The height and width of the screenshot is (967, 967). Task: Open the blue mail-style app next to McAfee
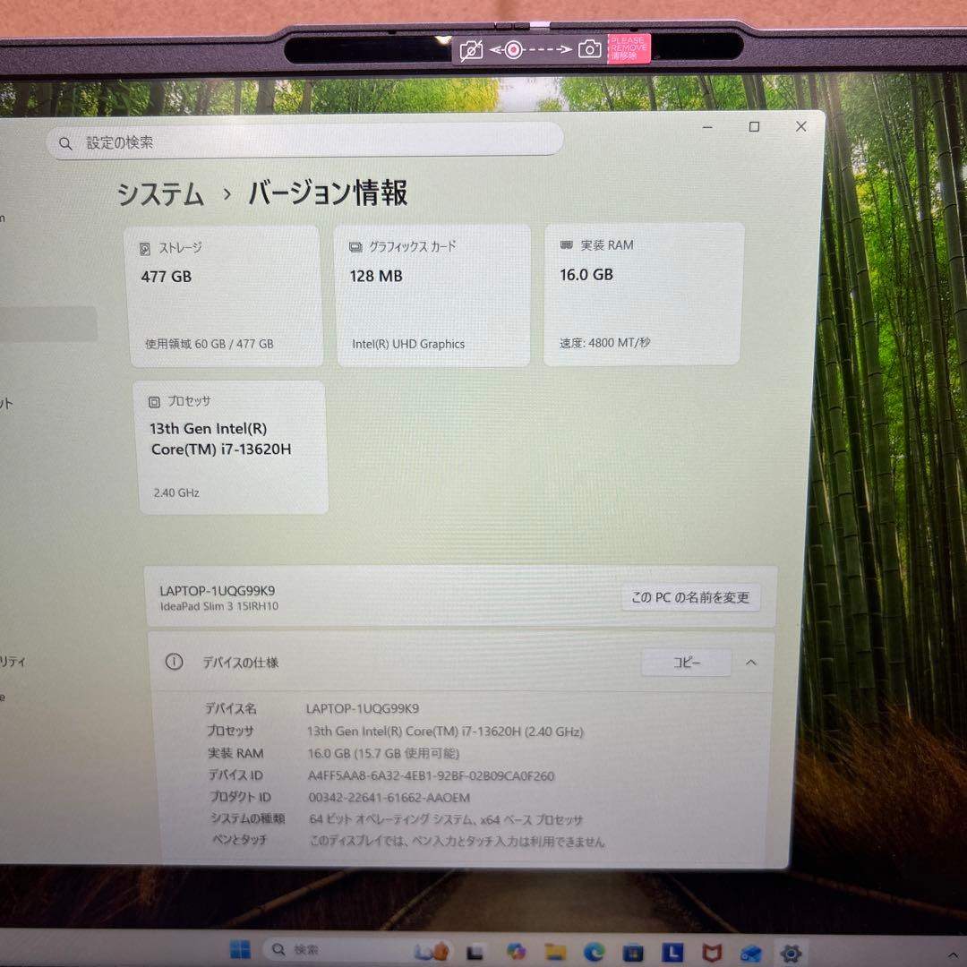click(x=751, y=954)
